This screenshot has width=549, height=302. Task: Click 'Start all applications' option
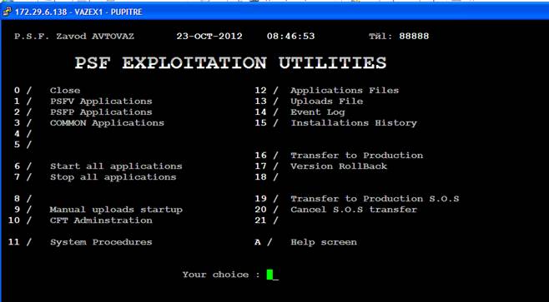[116, 166]
